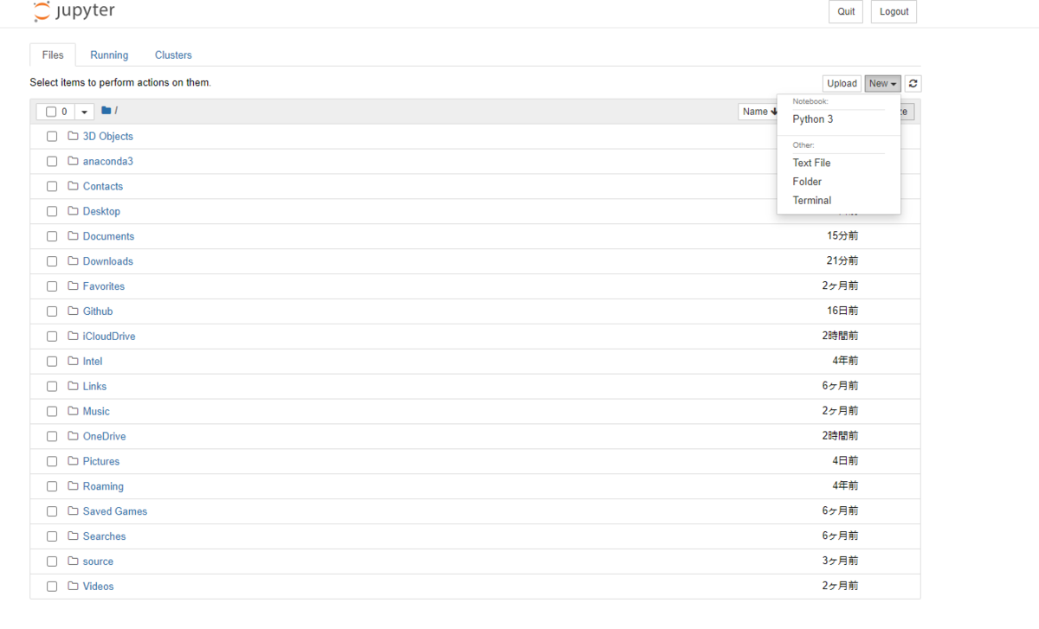Click the folder icon beside Favorites
This screenshot has height=629, width=1039.
(74, 286)
